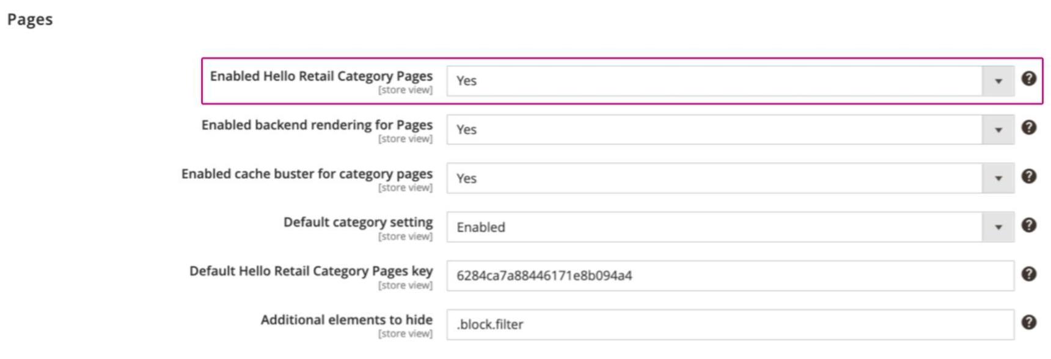Click the 'Enabled Hello Retail Category Pages' label
The height and width of the screenshot is (359, 1051).
click(321, 76)
